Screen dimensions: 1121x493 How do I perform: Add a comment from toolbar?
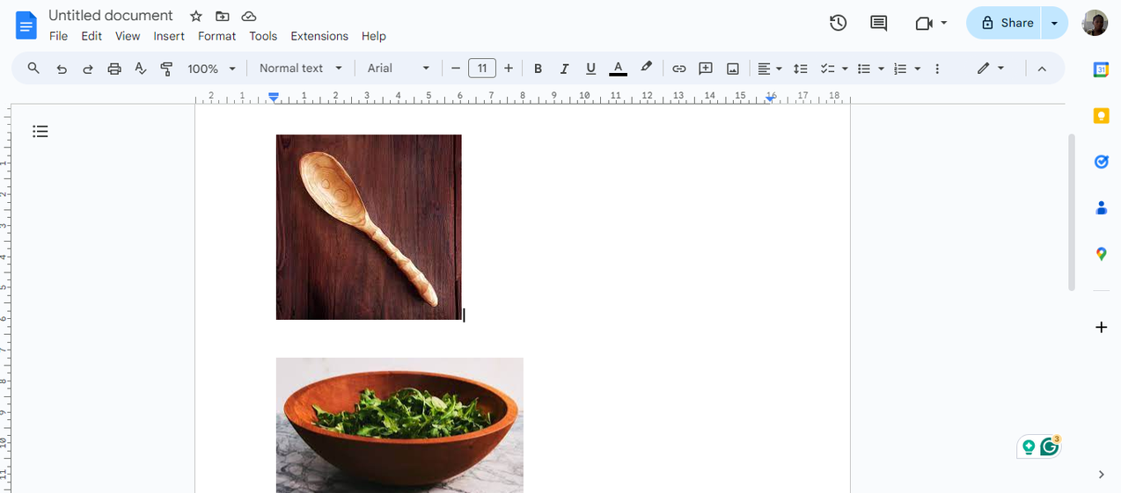coord(706,69)
